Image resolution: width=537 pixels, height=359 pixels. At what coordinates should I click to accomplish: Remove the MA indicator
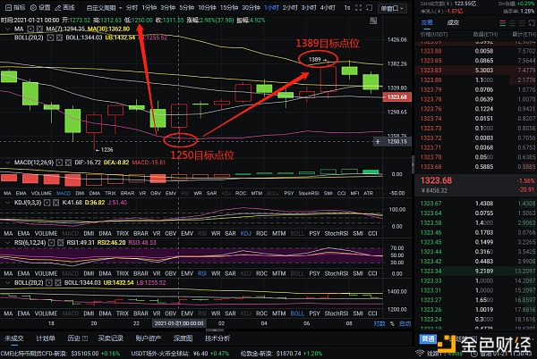39,29
